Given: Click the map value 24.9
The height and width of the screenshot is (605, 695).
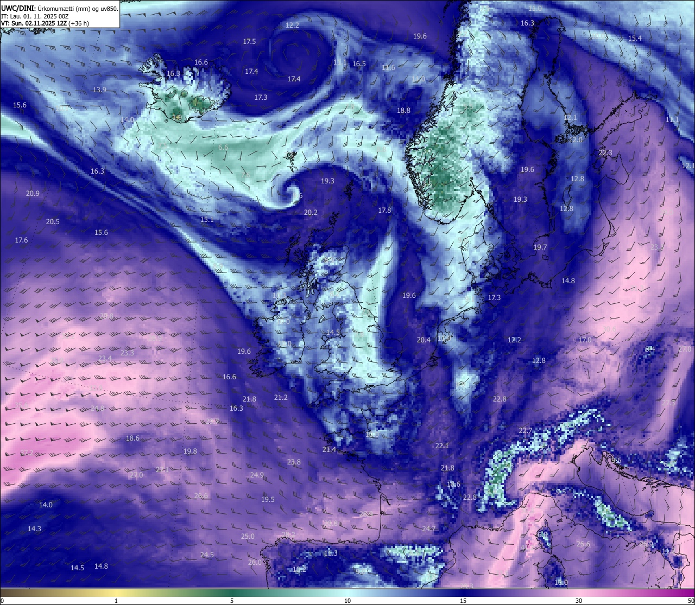Looking at the screenshot, I should click(257, 475).
